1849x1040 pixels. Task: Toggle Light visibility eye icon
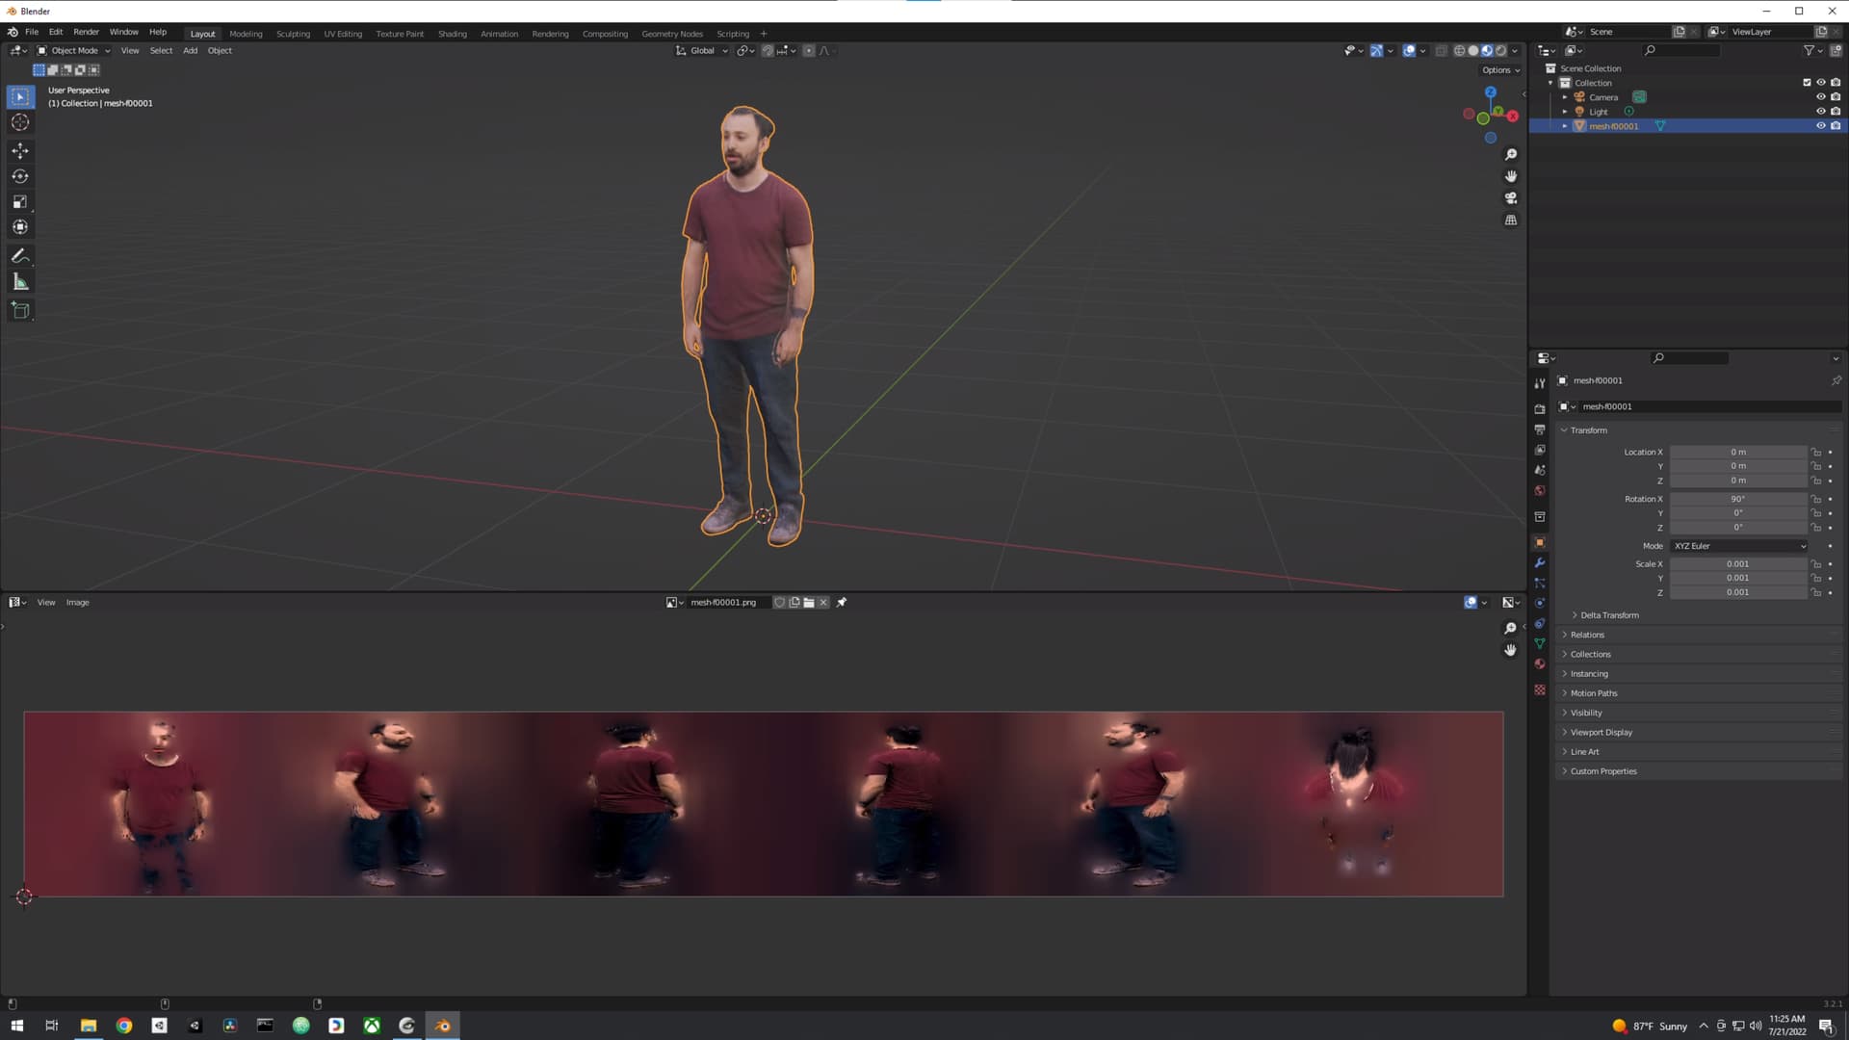point(1820,112)
